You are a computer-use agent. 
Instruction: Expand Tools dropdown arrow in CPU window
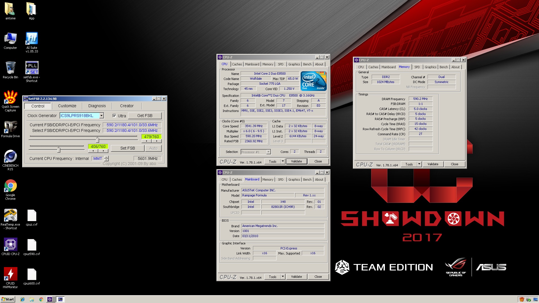tap(283, 161)
